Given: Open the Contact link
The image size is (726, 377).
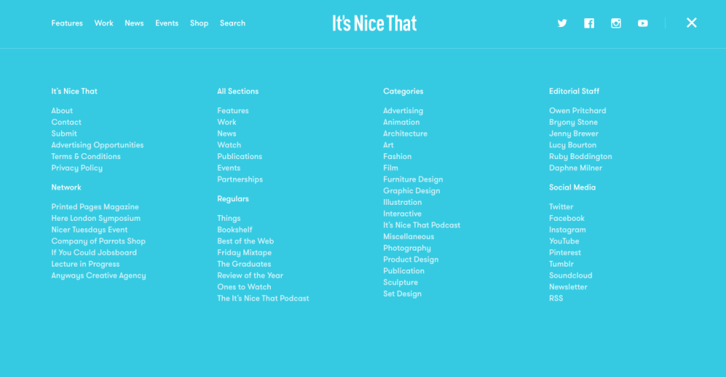Looking at the screenshot, I should (66, 122).
